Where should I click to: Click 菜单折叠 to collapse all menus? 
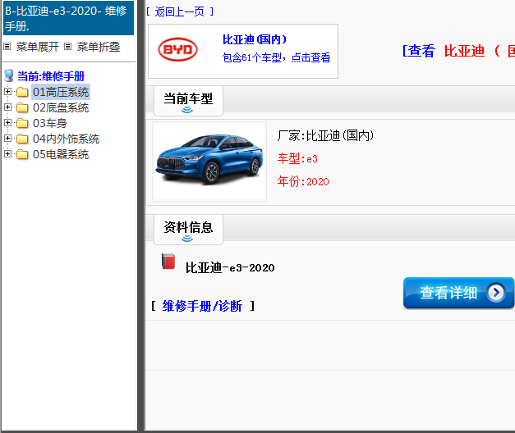(99, 47)
